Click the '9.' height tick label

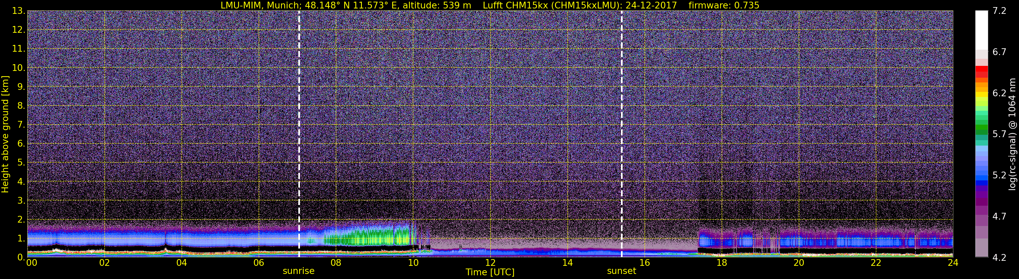click(x=21, y=86)
